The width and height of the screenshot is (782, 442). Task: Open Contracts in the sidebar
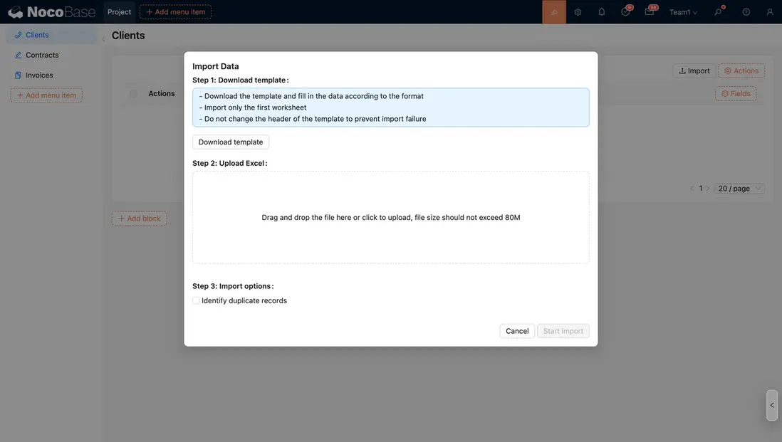pyautogui.click(x=51, y=55)
